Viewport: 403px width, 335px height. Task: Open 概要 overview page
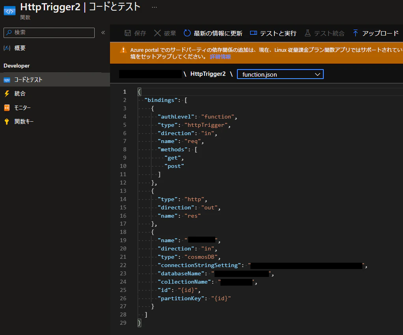(20, 48)
